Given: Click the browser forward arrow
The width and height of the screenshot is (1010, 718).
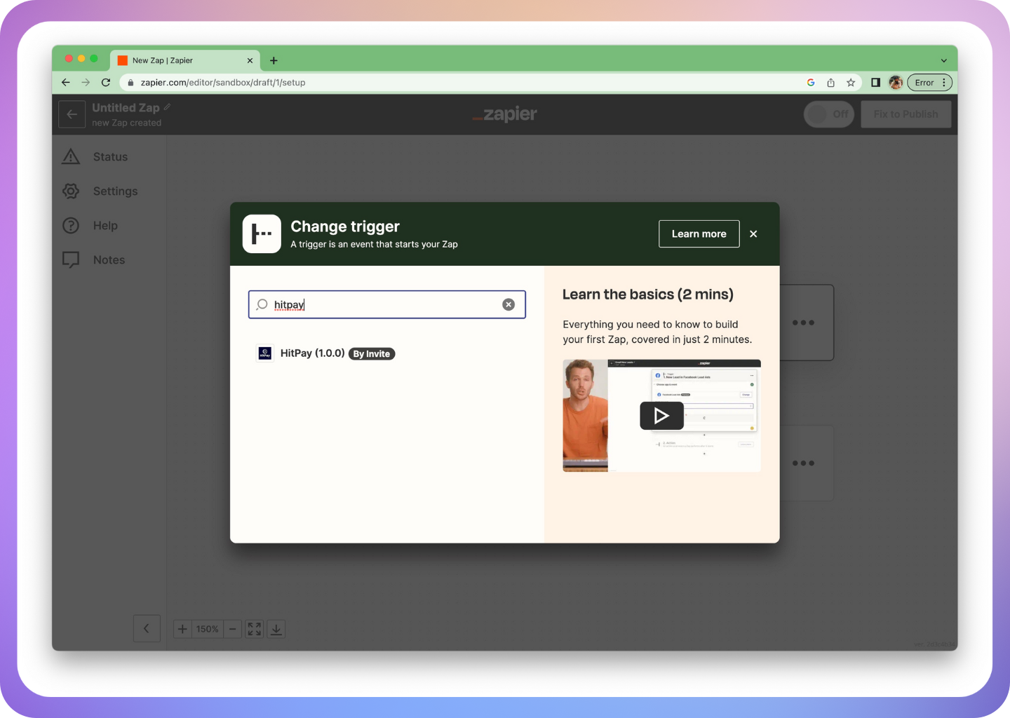Looking at the screenshot, I should (x=86, y=82).
